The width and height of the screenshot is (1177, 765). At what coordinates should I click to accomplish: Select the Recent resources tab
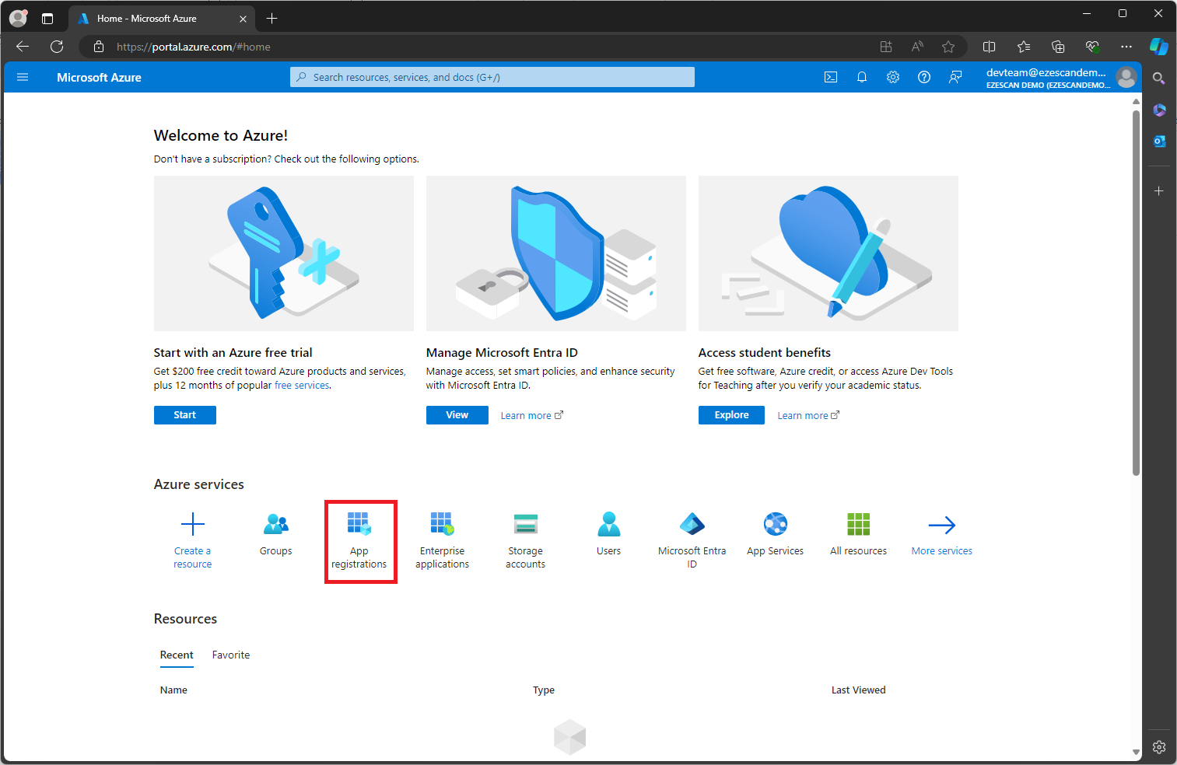pyautogui.click(x=177, y=655)
